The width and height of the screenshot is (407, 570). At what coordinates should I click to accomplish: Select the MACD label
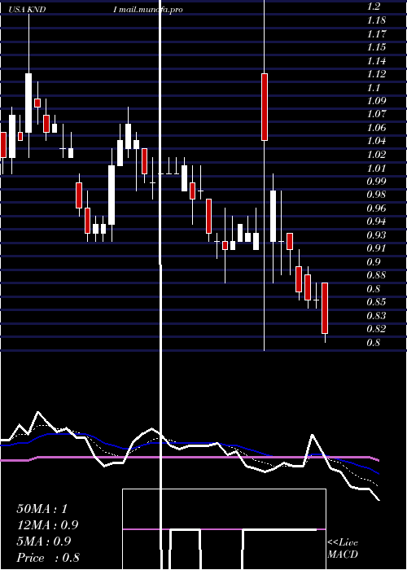(343, 555)
